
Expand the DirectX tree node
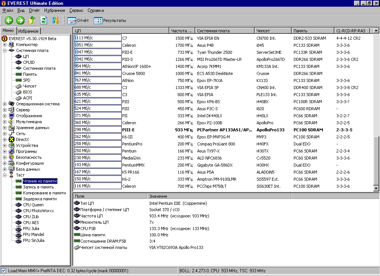tap(5, 139)
